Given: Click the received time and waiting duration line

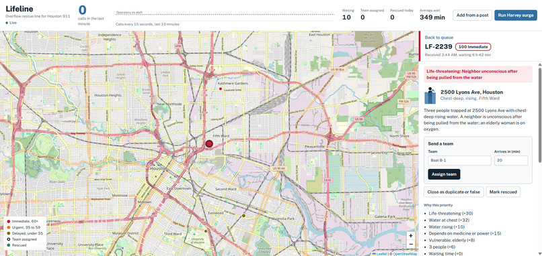Looking at the screenshot, I should click(x=458, y=55).
